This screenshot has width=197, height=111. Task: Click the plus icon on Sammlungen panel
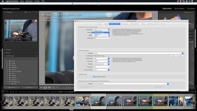pyautogui.click(x=37, y=56)
